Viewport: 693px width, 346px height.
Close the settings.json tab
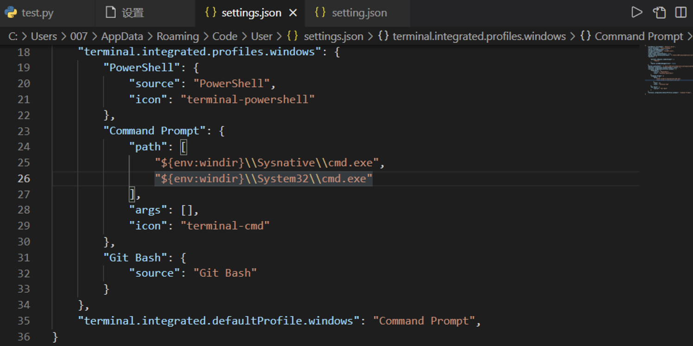click(293, 13)
